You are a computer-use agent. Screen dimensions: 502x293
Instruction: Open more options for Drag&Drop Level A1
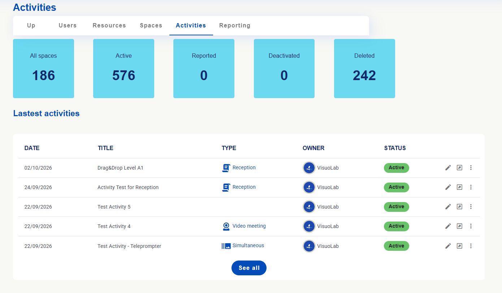click(471, 168)
